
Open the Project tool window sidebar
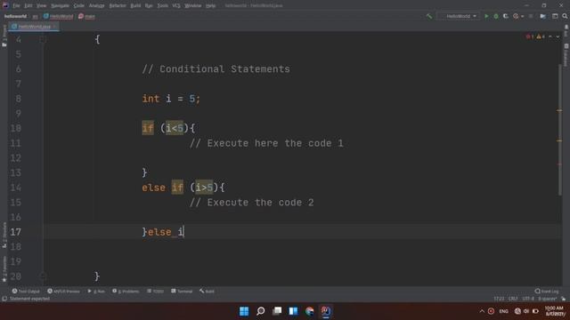[x=4, y=36]
